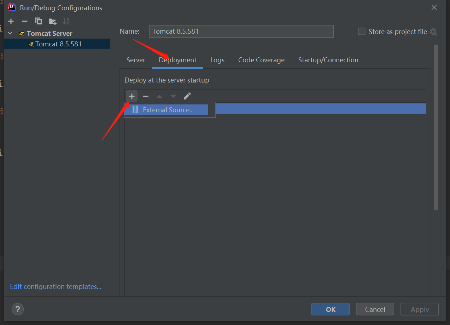Open the Logs tab
Screen dimensions: 450x325
217,60
